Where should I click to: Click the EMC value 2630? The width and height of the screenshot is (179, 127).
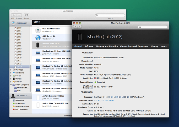click(x=96, y=71)
